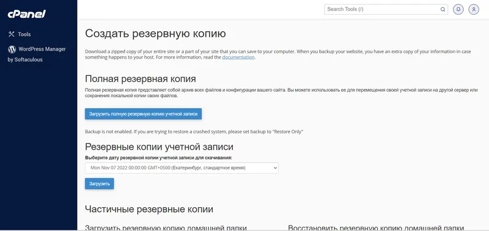
Task: Click Загрузить резервную копию домашней папки heading
Action: tap(166, 227)
